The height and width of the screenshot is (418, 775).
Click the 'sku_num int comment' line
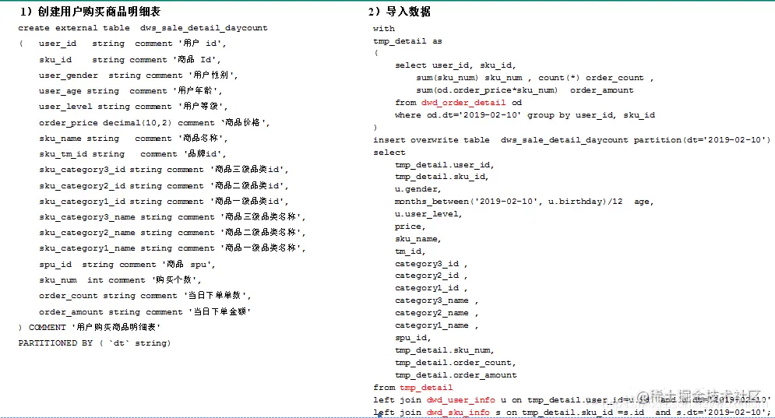[120, 280]
